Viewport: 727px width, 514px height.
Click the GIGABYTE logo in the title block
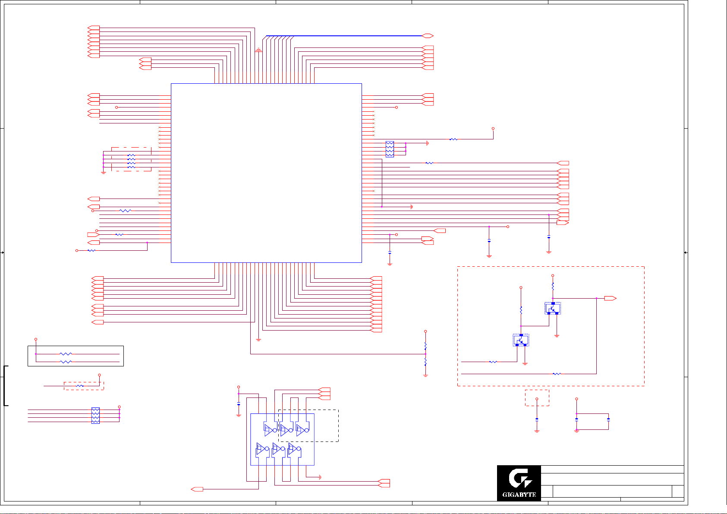click(x=519, y=483)
